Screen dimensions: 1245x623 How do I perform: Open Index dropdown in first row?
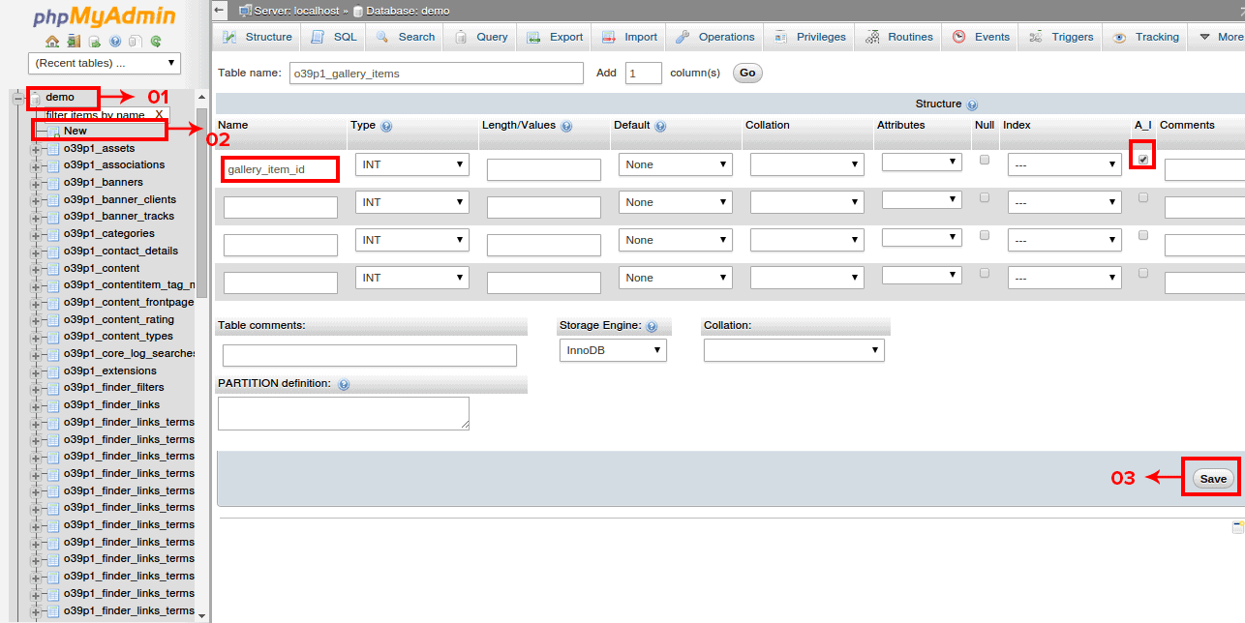point(1065,164)
